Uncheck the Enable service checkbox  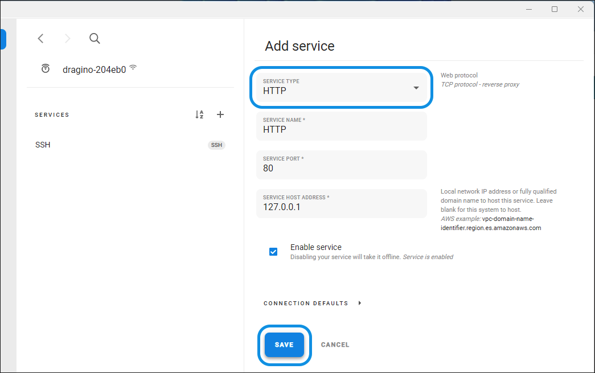tap(273, 252)
